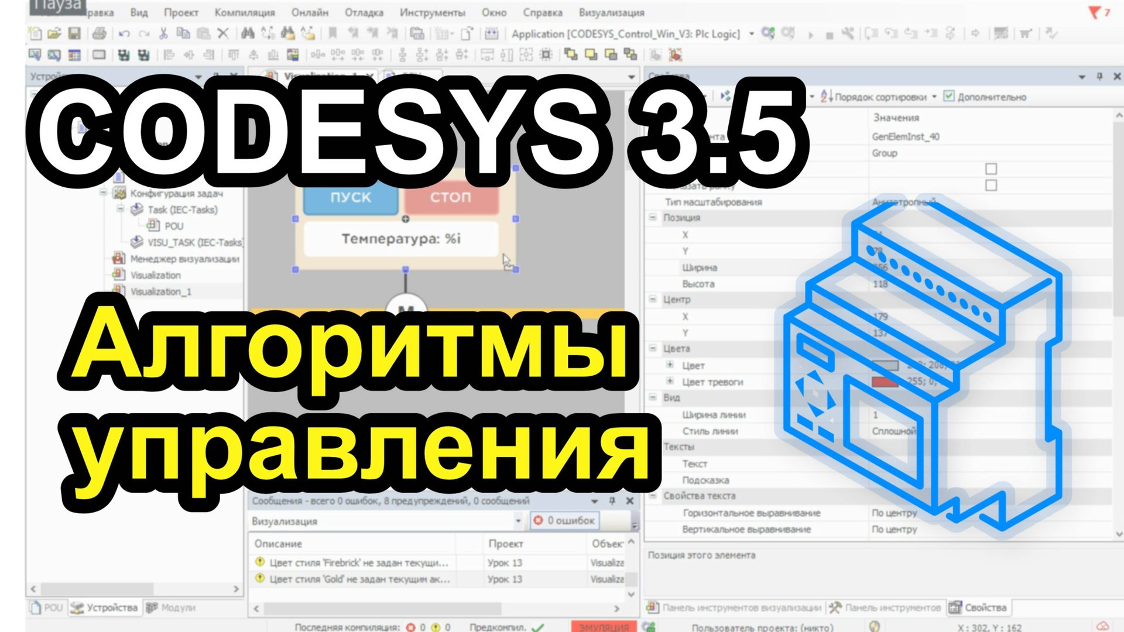The image size is (1124, 632).
Task: Click the red selection tool icon
Action: (x=675, y=56)
